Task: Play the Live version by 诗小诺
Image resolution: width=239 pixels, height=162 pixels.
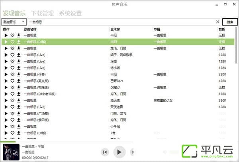Action: point(6,68)
